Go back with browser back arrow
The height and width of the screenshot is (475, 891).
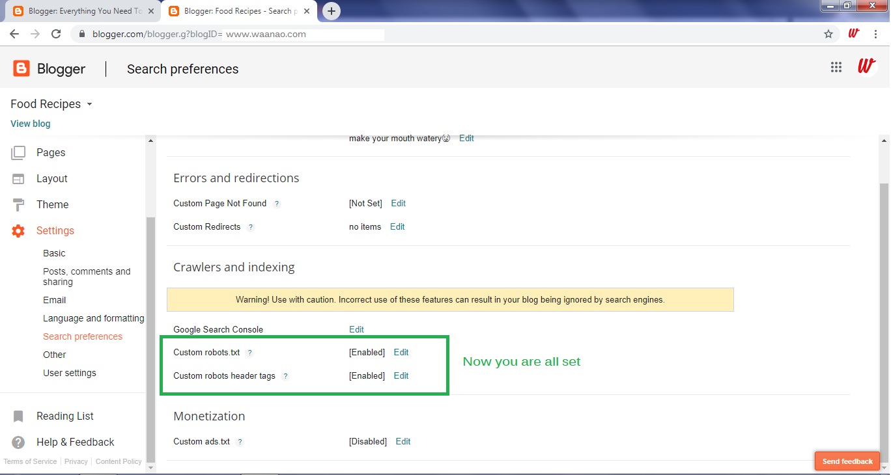(14, 34)
